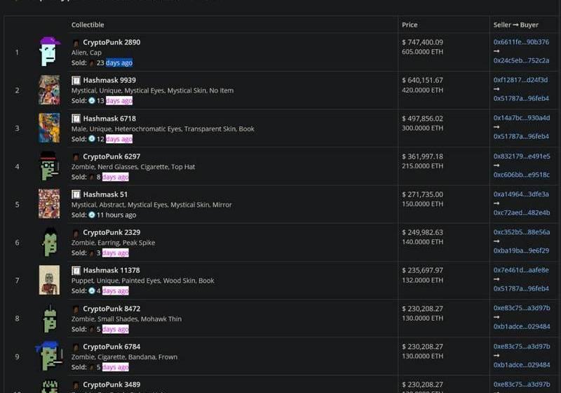Click the small punk icon beside CryptoPunk 8472
Image resolution: width=561 pixels, height=393 pixels.
(76, 309)
